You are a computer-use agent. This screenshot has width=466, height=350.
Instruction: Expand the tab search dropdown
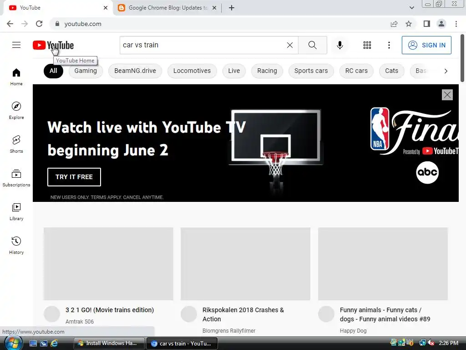click(x=411, y=8)
